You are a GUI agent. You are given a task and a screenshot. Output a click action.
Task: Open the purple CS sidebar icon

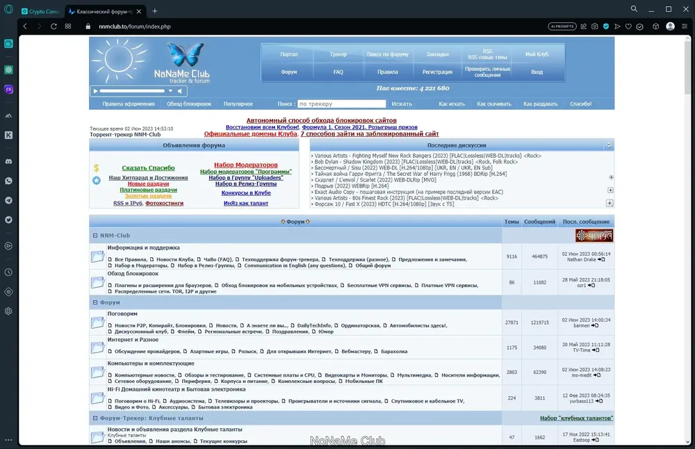click(x=8, y=89)
